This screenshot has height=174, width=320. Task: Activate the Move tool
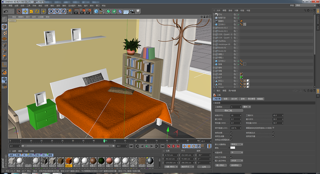pos(25,11)
